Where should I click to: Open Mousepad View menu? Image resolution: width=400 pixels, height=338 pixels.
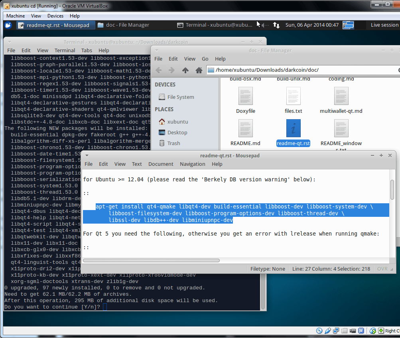coord(120,164)
